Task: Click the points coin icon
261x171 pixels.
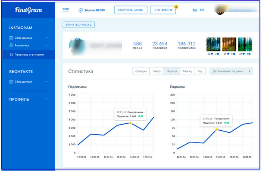Action: pyautogui.click(x=80, y=10)
